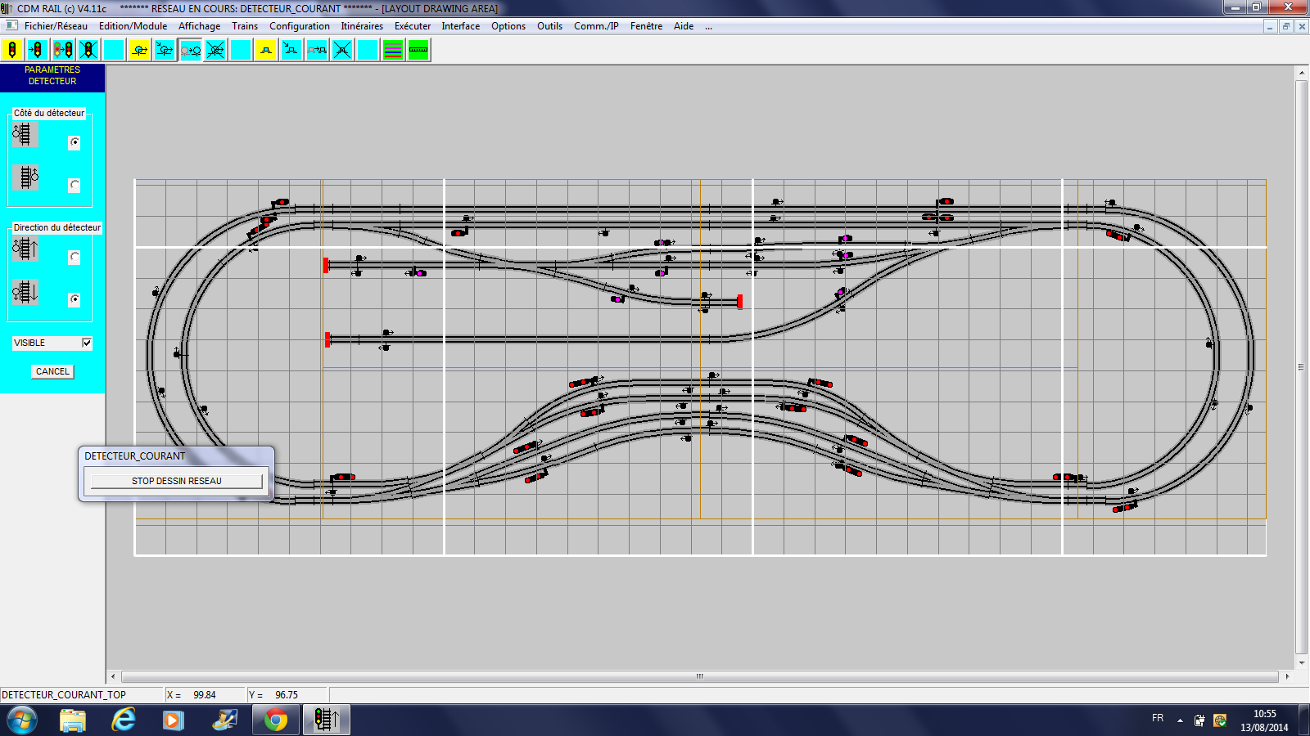The width and height of the screenshot is (1310, 736).
Task: Open the Itinéraires menu
Action: tap(362, 26)
